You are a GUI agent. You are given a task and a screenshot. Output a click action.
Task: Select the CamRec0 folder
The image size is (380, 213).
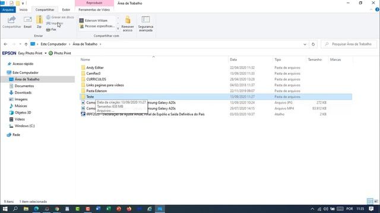pyautogui.click(x=93, y=73)
